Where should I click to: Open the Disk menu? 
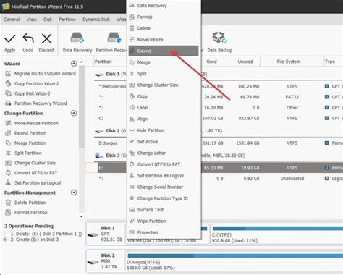(48, 20)
